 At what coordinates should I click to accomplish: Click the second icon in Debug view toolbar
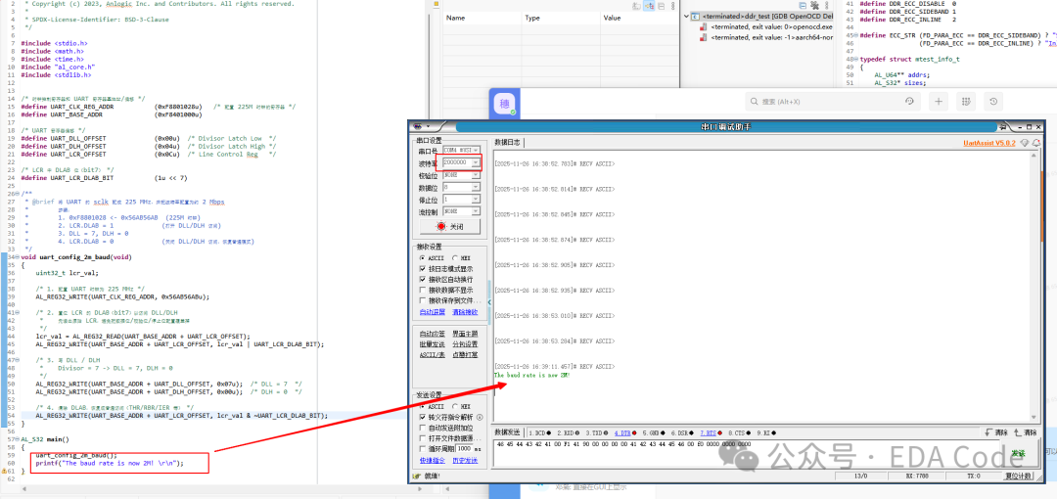point(814,6)
